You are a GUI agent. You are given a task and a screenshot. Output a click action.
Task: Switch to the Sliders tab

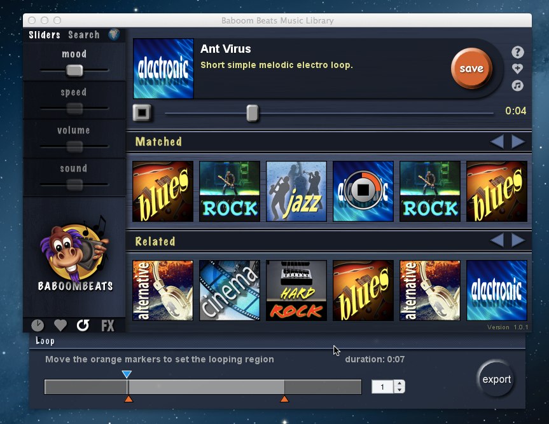(45, 34)
